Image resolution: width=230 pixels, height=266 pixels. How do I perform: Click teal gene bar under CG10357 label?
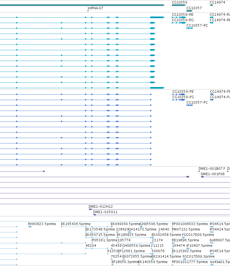pyautogui.click(x=189, y=11)
